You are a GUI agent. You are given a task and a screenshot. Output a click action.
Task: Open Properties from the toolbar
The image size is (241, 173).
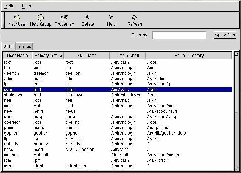point(64,20)
